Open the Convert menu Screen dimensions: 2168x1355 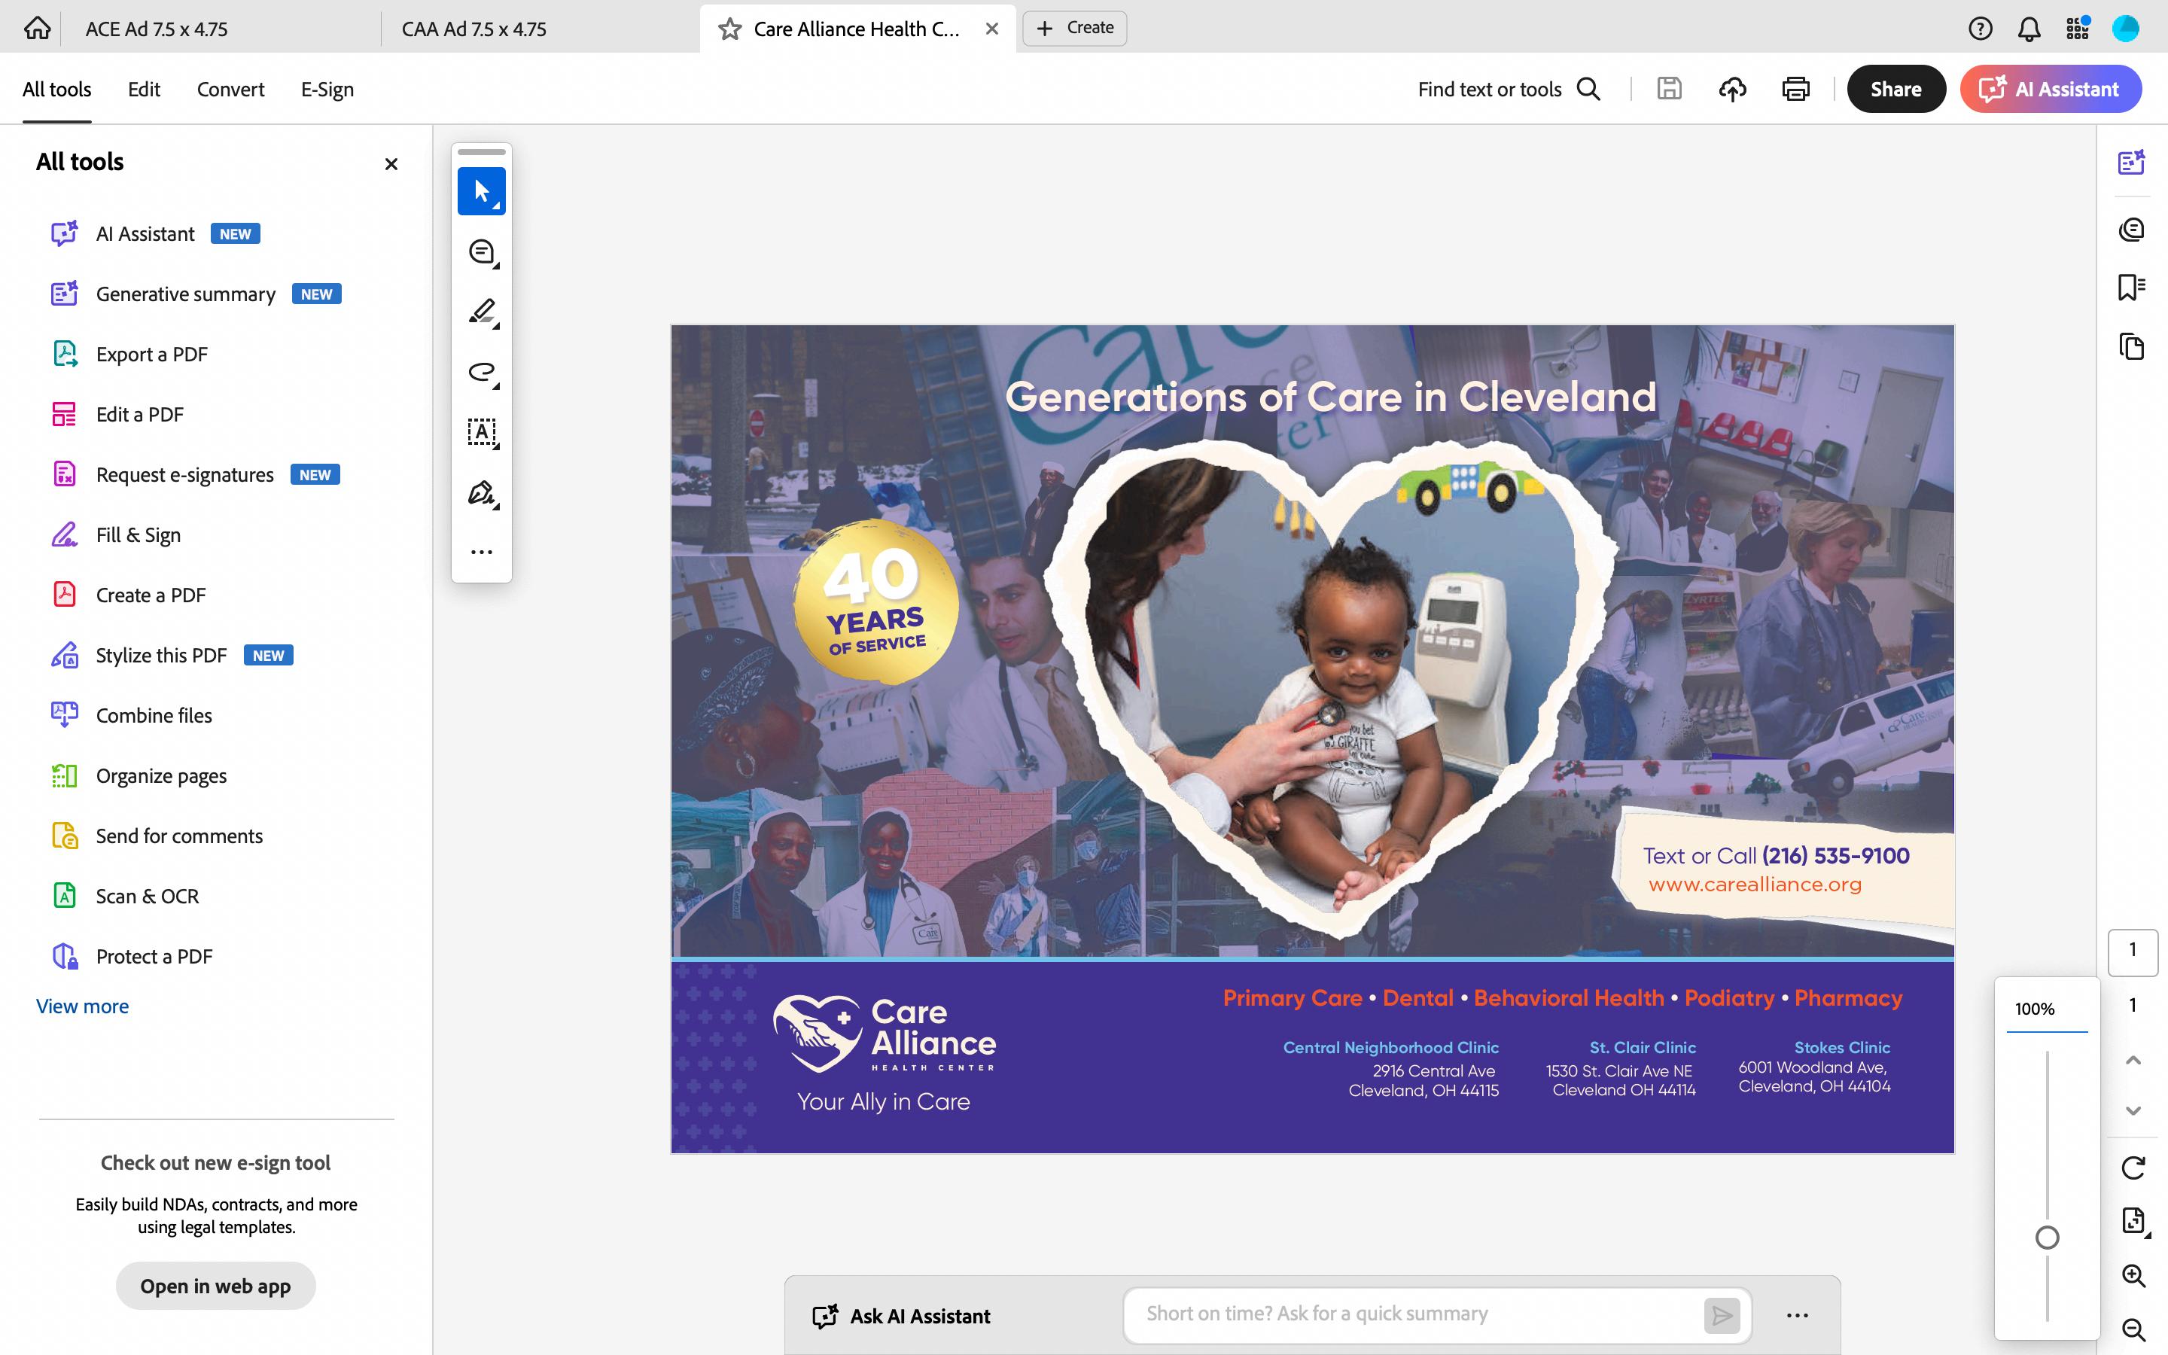(x=230, y=90)
